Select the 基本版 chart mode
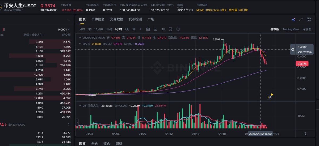This screenshot has height=146, width=319. [x=275, y=29]
